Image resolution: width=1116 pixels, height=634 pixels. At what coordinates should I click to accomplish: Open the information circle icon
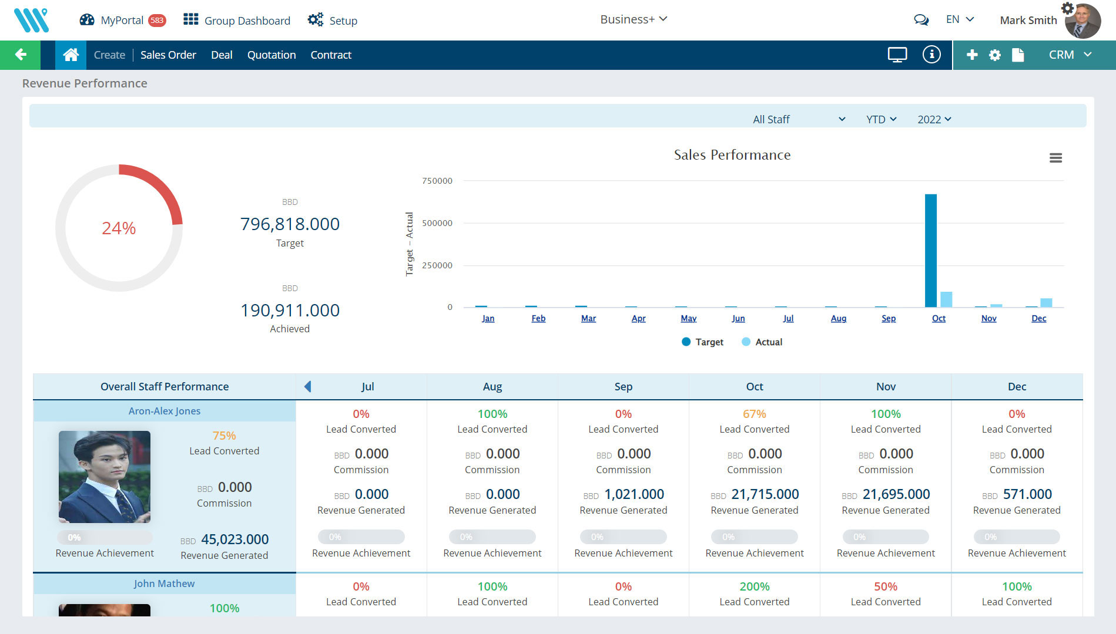931,55
